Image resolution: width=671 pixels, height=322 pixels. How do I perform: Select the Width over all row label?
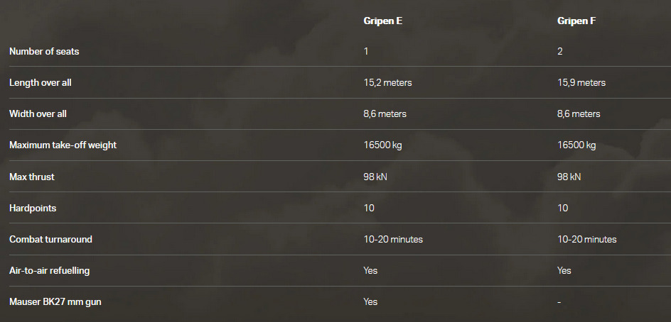click(38, 114)
